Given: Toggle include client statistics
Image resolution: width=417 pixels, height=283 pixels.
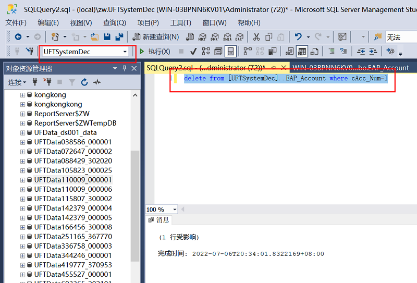Looking at the screenshot, I should [x=272, y=51].
